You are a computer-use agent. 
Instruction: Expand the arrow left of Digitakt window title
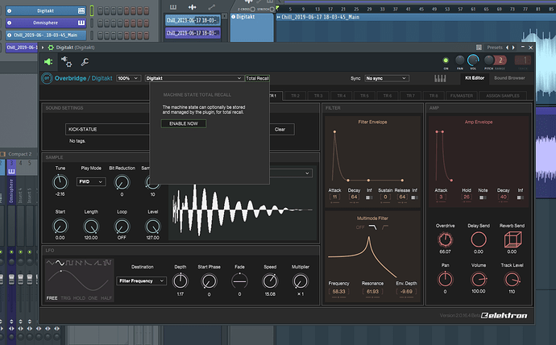pos(43,48)
